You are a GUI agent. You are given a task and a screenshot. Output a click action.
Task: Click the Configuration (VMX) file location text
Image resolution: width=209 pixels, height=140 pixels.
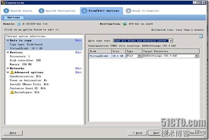[x=132, y=46]
